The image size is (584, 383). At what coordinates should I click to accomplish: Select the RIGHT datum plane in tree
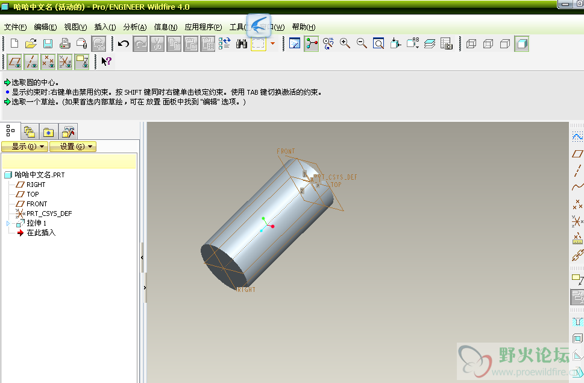point(31,185)
